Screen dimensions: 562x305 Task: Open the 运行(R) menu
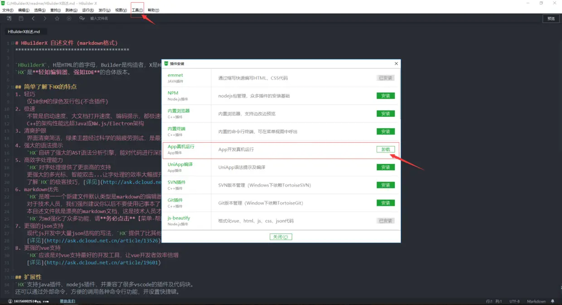point(88,10)
